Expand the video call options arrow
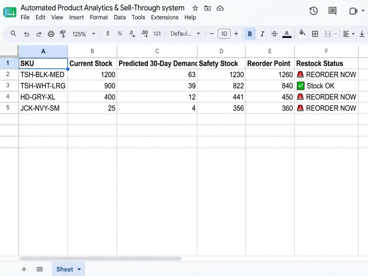Viewport: 368px width, 276px height. pyautogui.click(x=363, y=11)
